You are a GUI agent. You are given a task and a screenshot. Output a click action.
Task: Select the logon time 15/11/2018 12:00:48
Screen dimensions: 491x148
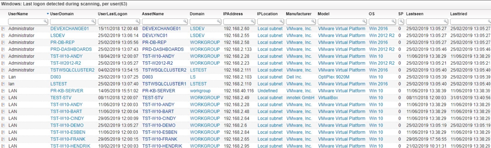(118, 29)
